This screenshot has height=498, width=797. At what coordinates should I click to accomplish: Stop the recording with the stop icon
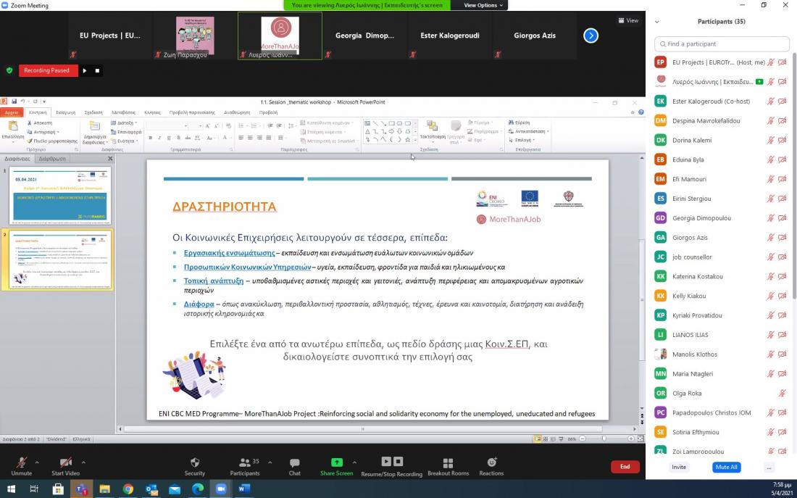[97, 70]
